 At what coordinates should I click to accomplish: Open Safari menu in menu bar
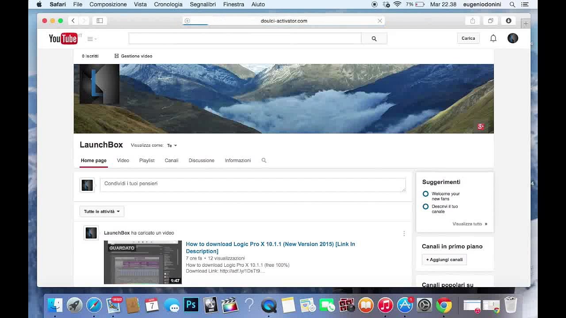tap(57, 4)
